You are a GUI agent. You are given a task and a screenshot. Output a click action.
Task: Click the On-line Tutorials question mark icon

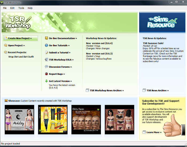point(47,45)
